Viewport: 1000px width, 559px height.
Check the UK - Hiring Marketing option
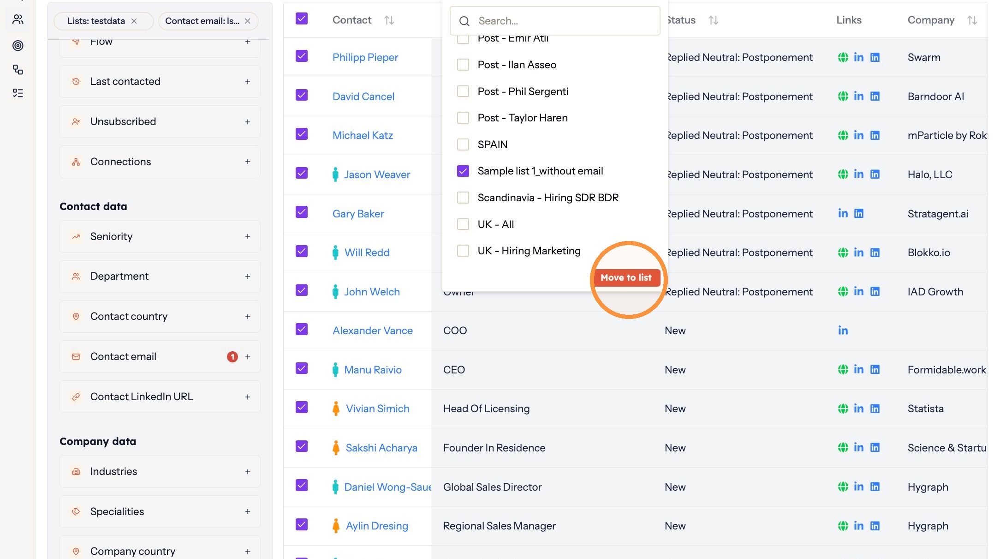pyautogui.click(x=463, y=251)
